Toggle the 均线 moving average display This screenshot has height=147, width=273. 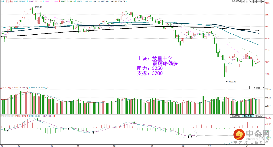point(251,1)
